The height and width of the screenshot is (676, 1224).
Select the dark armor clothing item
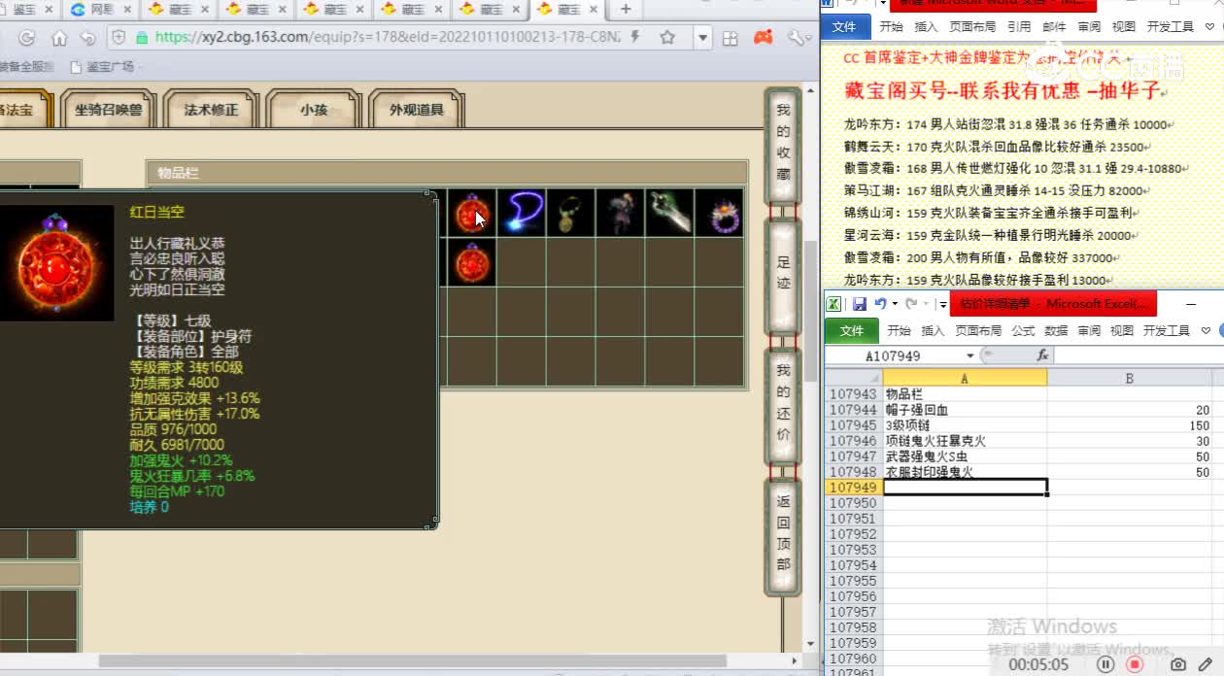(620, 213)
